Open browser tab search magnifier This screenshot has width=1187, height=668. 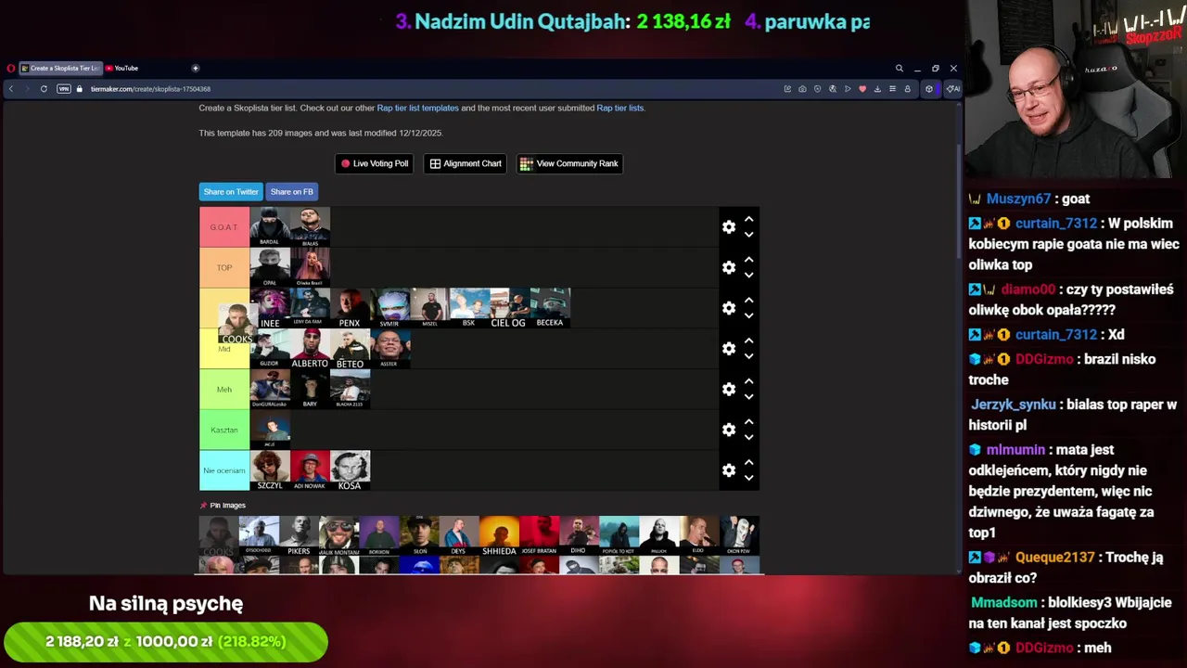[899, 68]
